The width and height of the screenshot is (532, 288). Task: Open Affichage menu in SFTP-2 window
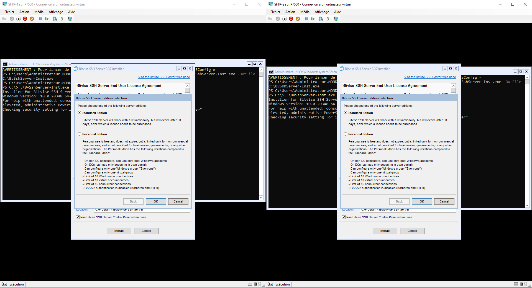click(x=322, y=12)
